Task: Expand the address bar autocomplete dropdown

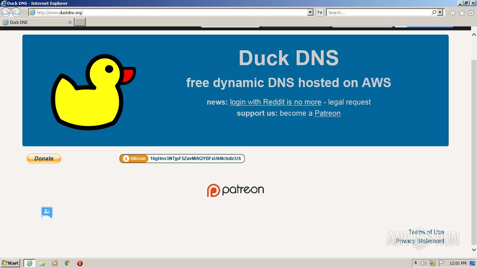Action: coord(310,12)
